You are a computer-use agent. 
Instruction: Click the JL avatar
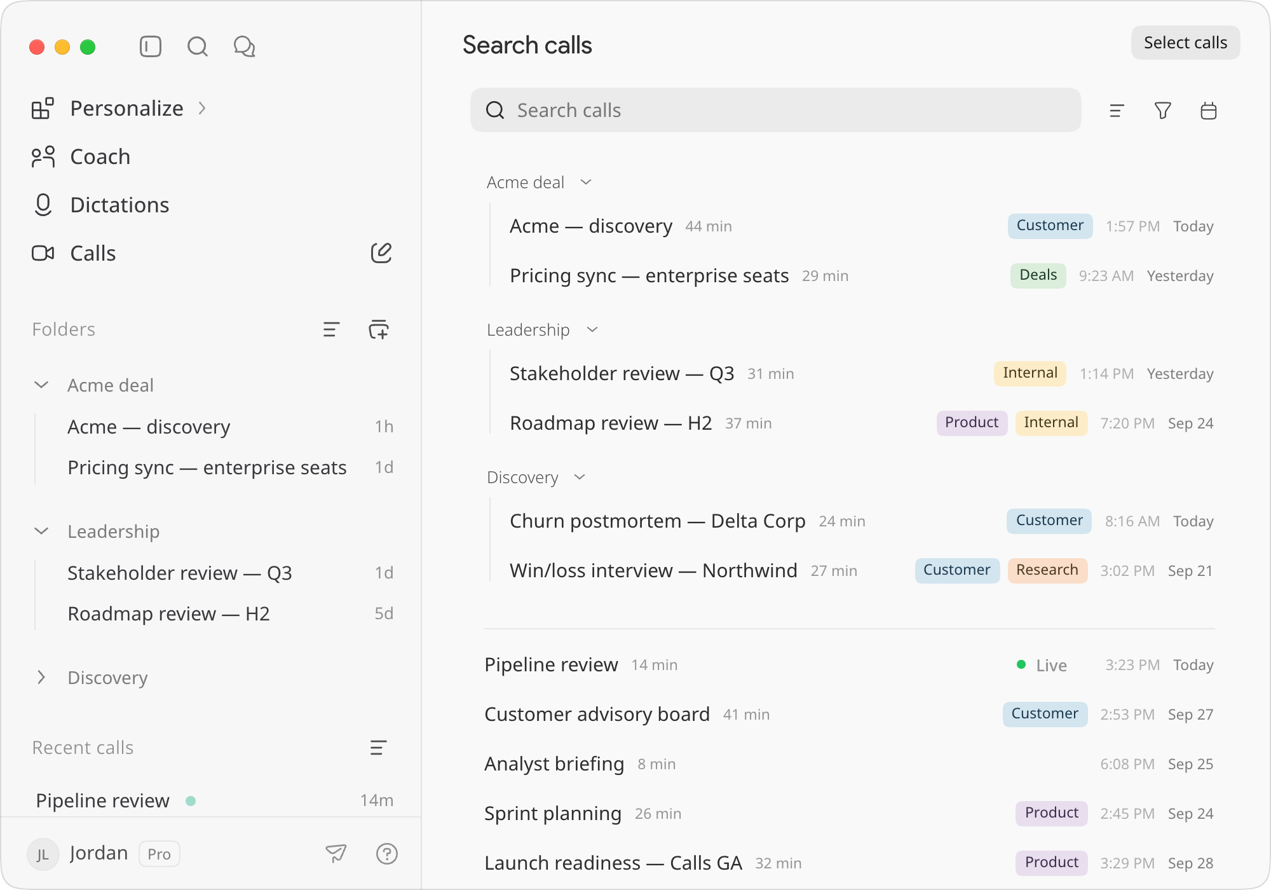43,854
